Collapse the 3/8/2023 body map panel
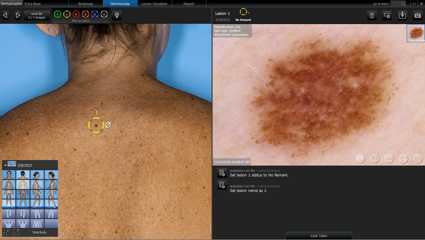Screen dimensions: 425x240 [5, 165]
